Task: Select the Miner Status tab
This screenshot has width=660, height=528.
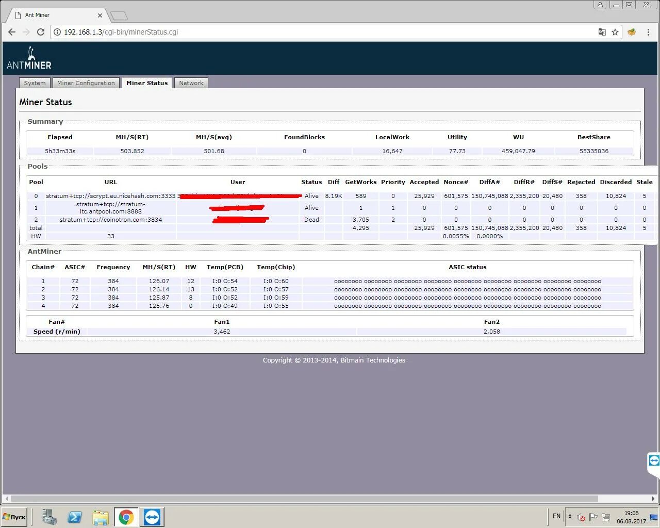Action: [x=147, y=83]
